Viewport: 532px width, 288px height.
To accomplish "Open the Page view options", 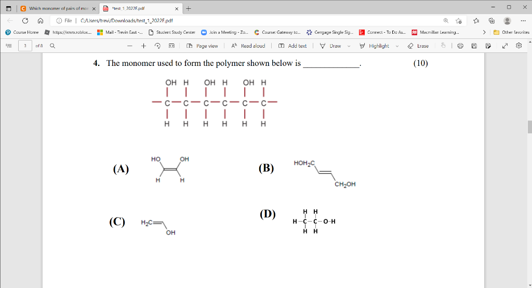I will tap(202, 46).
